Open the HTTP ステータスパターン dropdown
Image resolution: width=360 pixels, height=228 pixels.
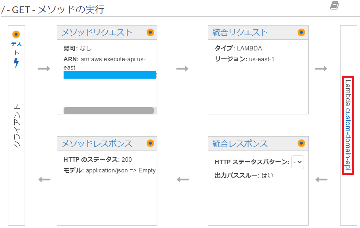tap(298, 162)
